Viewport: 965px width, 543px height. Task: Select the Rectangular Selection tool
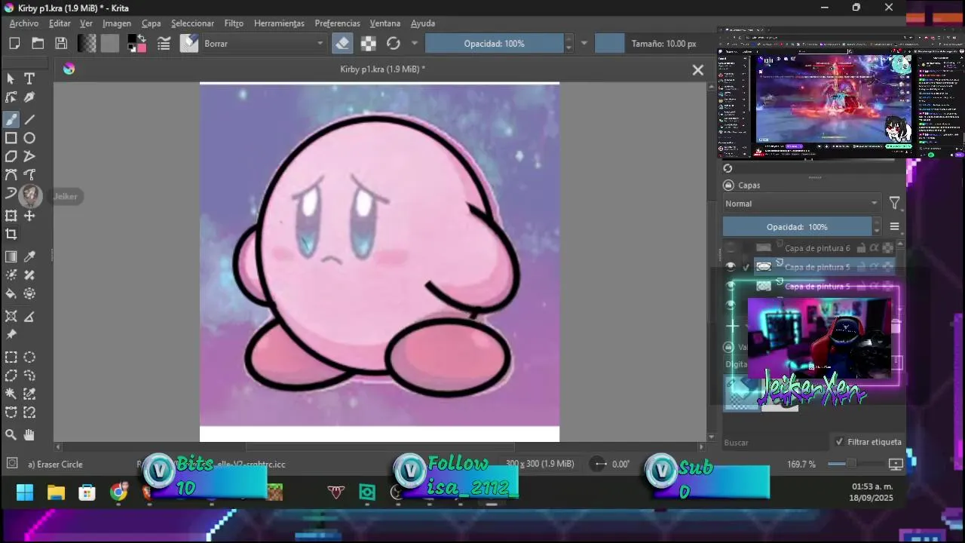pos(11,357)
